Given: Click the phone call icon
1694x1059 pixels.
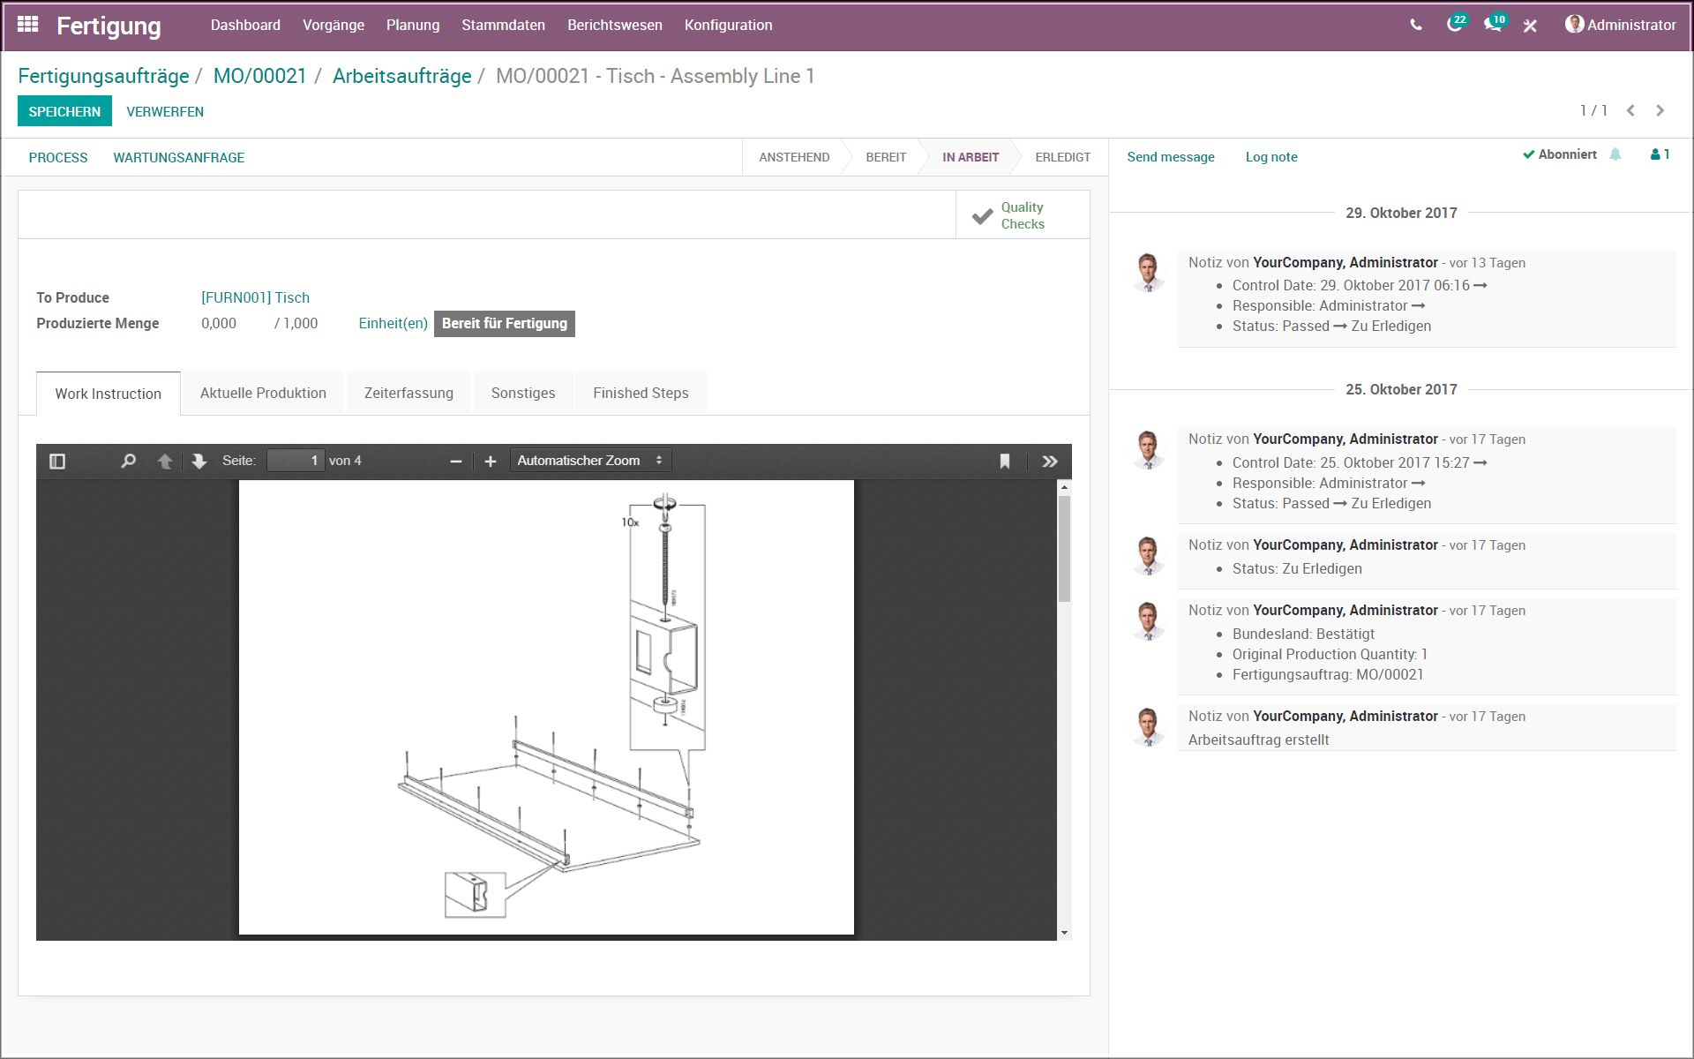Looking at the screenshot, I should pos(1416,26).
